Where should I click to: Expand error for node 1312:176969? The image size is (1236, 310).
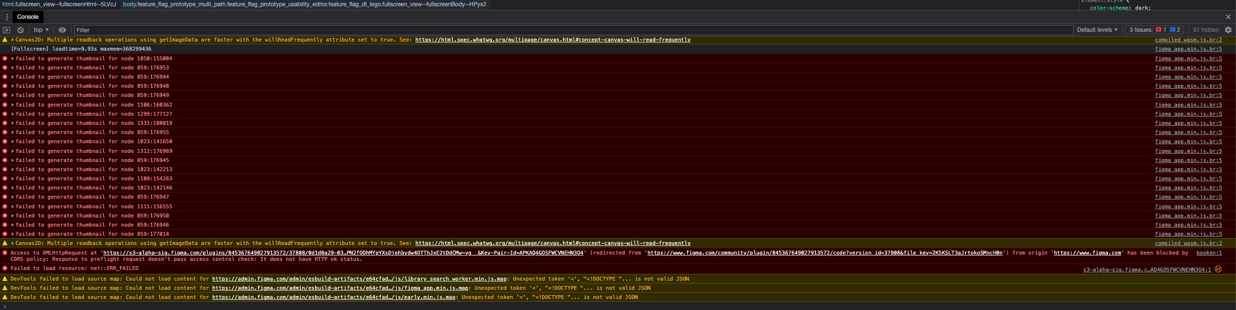coord(13,151)
